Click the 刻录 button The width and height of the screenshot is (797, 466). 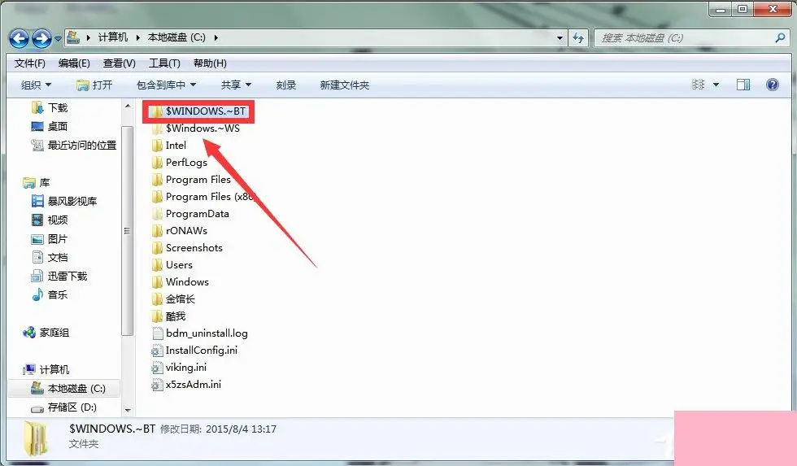pos(286,85)
